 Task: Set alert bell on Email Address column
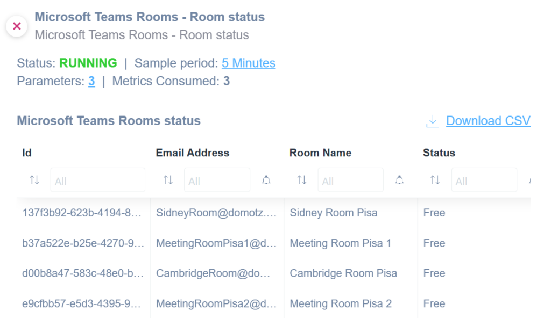tap(266, 180)
